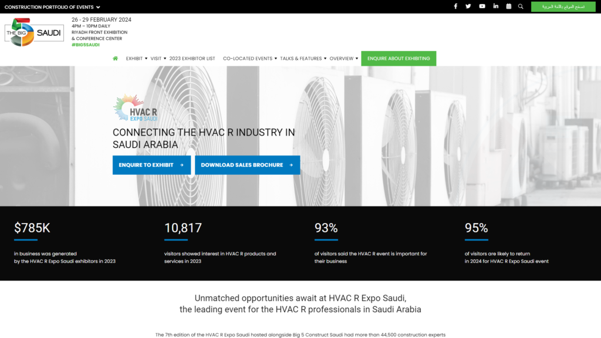Click the HVAC R Expo Saudi logo
Viewport: 601px width, 338px height.
pyautogui.click(x=136, y=108)
